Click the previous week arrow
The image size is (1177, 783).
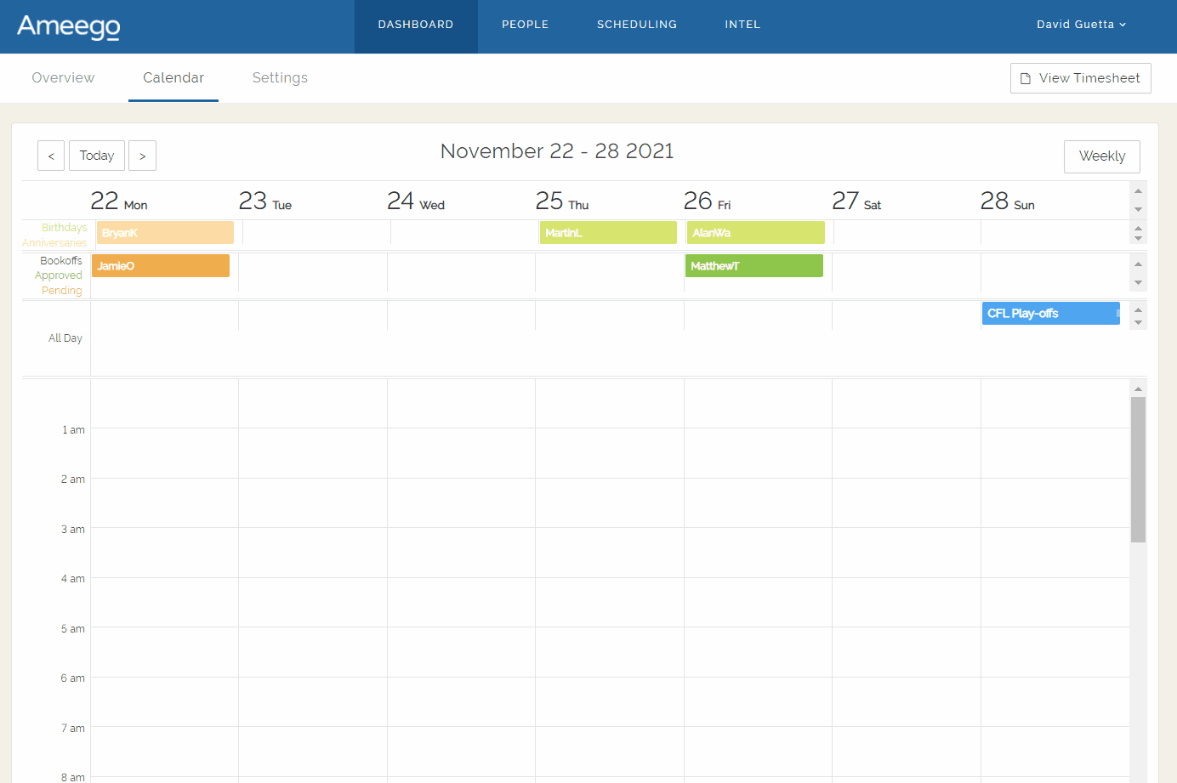coord(50,155)
